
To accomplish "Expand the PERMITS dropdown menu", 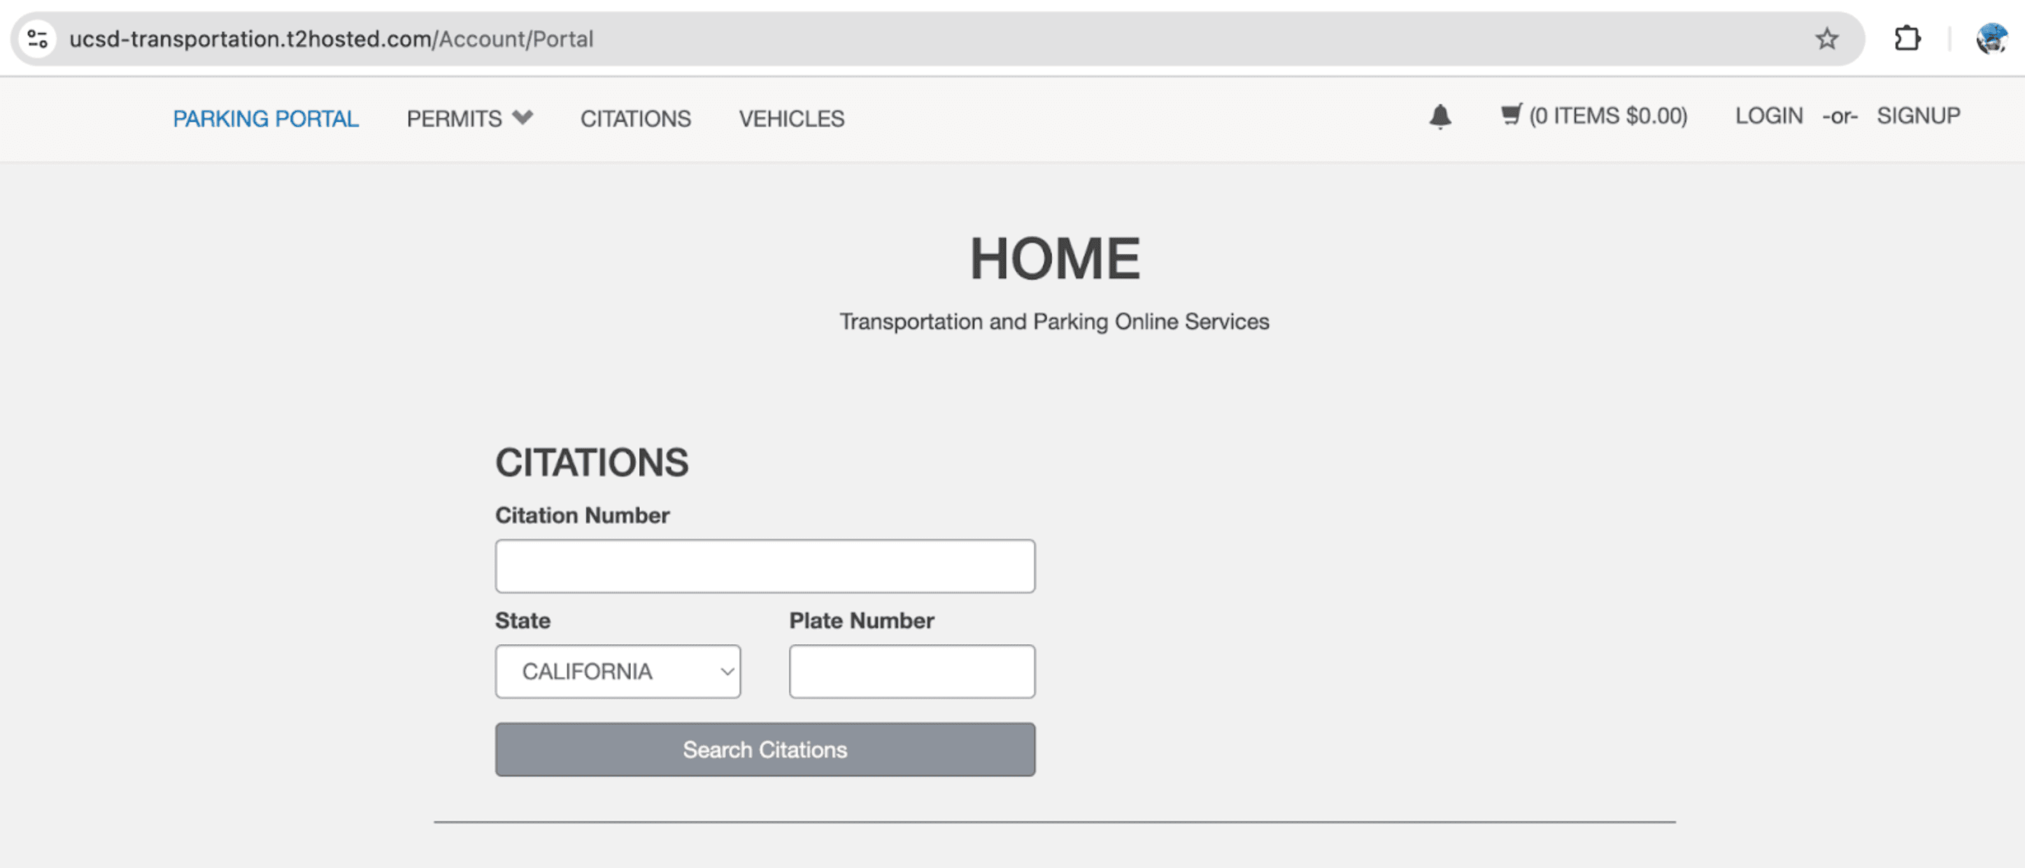I will click(469, 118).
